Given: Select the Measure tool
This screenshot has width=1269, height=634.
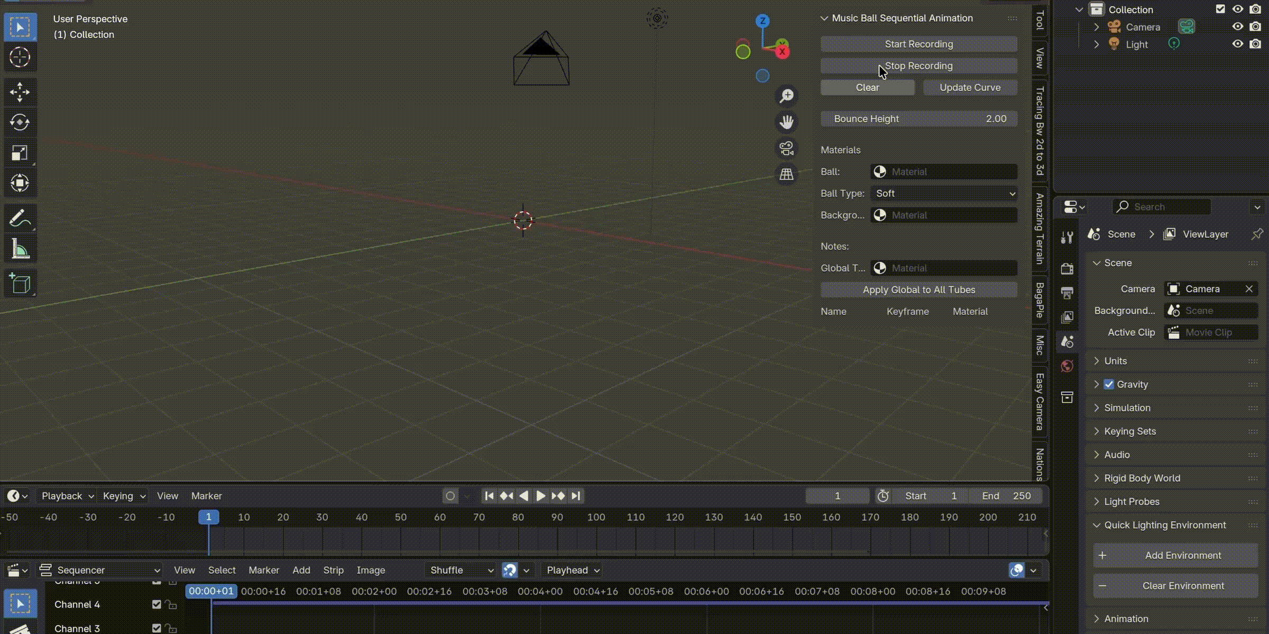Looking at the screenshot, I should [x=20, y=249].
